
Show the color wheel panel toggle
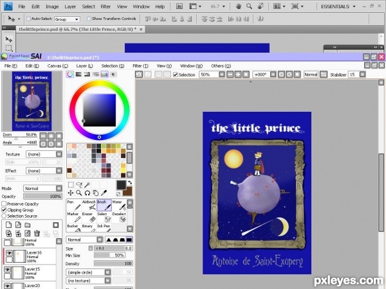coord(69,74)
